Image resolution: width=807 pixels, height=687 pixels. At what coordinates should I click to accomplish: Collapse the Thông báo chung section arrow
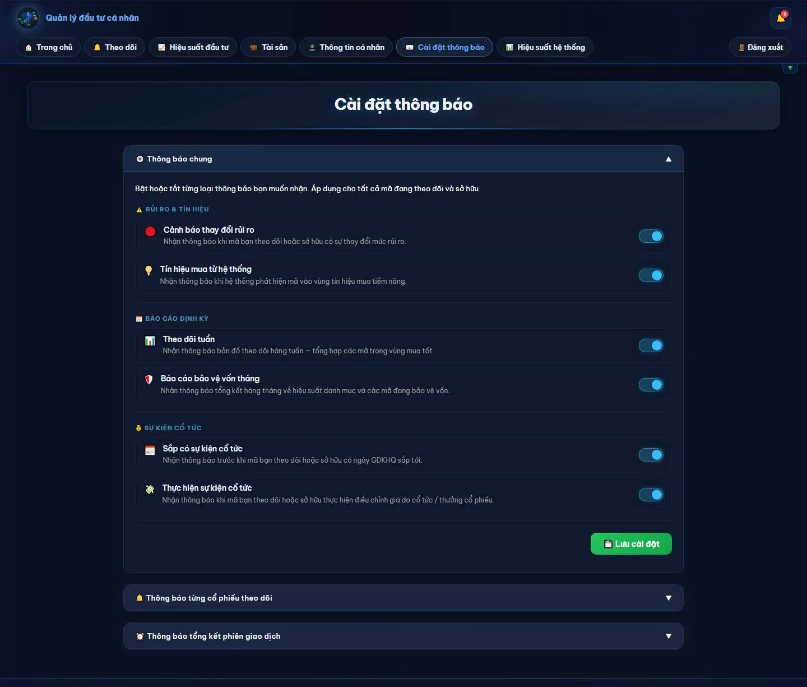669,159
